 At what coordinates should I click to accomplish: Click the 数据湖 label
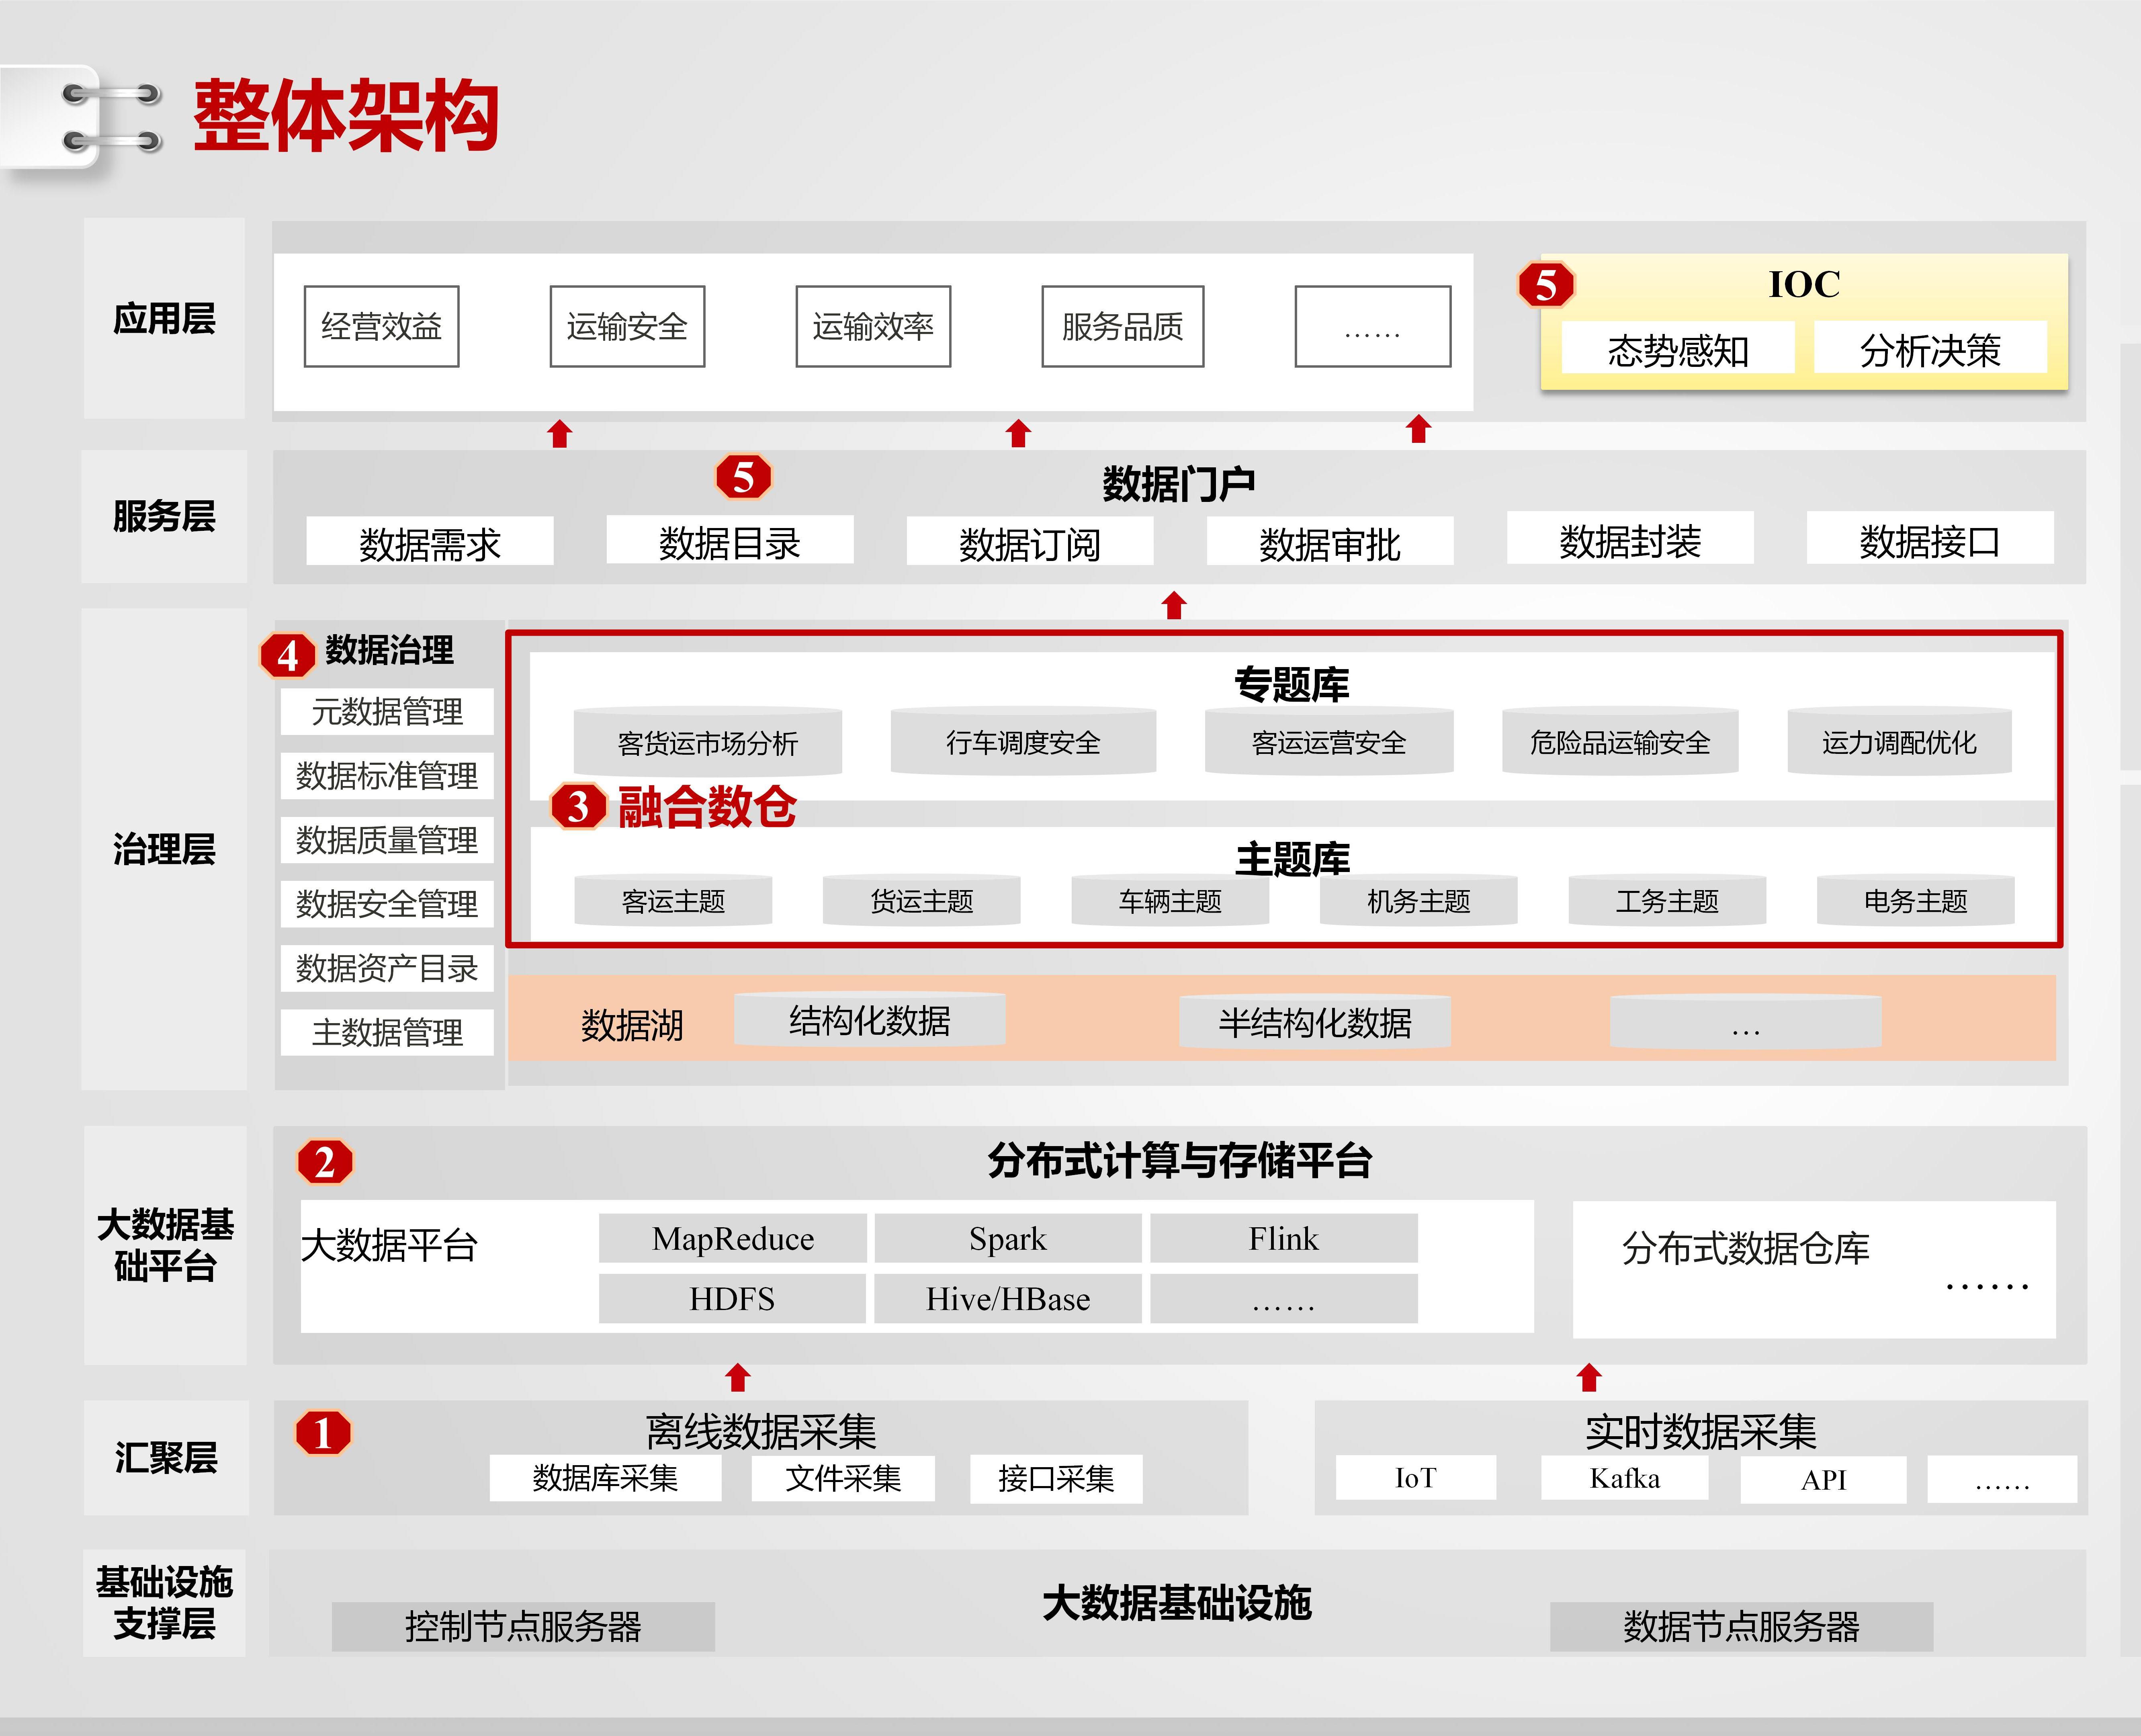pos(632,1025)
